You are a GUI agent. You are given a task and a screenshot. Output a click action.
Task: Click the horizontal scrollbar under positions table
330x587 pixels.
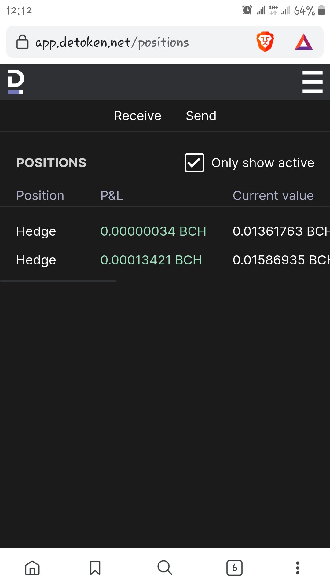(x=58, y=281)
